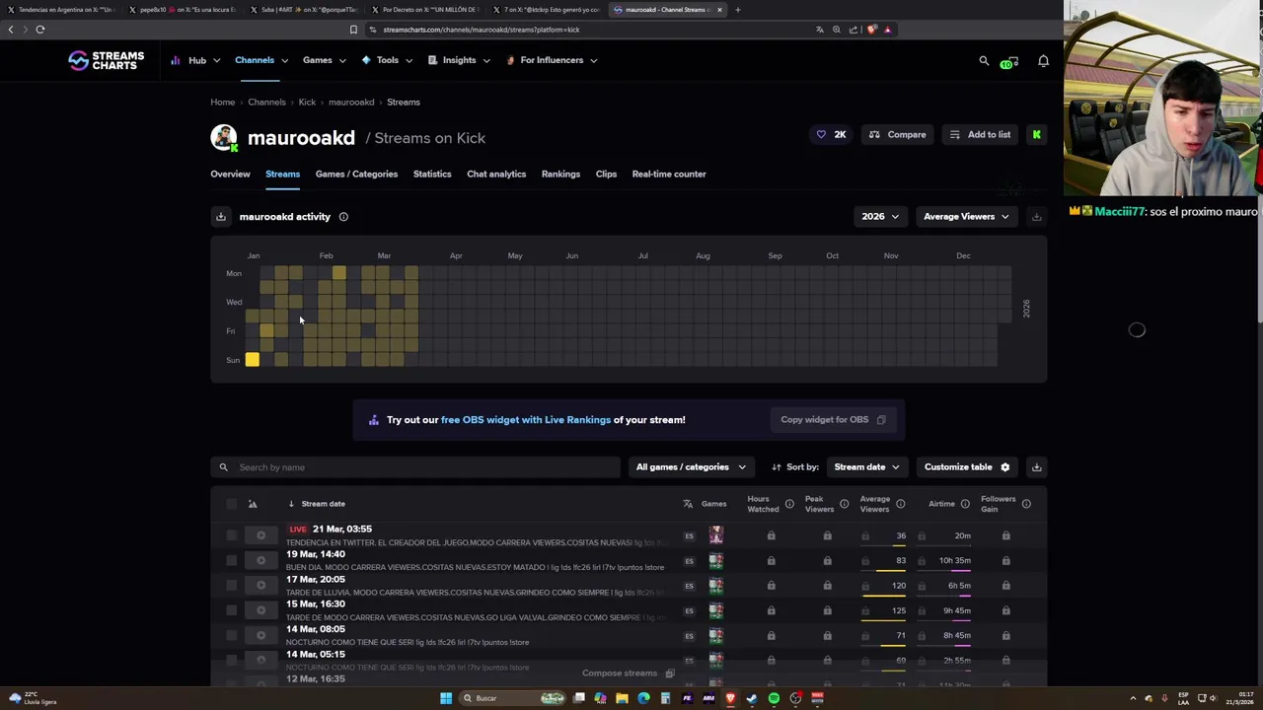Screen dimensions: 1263x710
Task: Switch to Chat analytics tab
Action: [496, 175]
